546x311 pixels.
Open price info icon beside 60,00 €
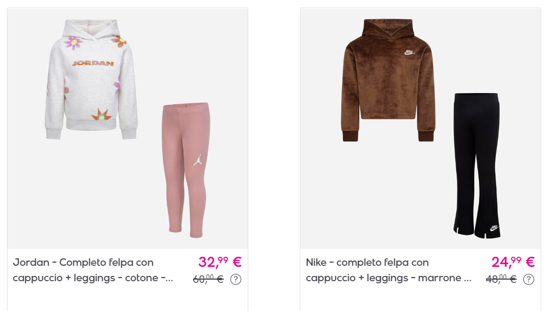tap(236, 279)
